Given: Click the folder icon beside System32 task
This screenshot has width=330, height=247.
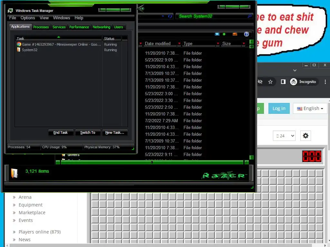Looking at the screenshot, I should point(19,50).
